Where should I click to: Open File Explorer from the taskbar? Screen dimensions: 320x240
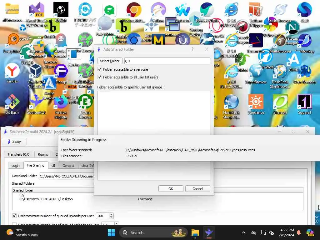195,232
